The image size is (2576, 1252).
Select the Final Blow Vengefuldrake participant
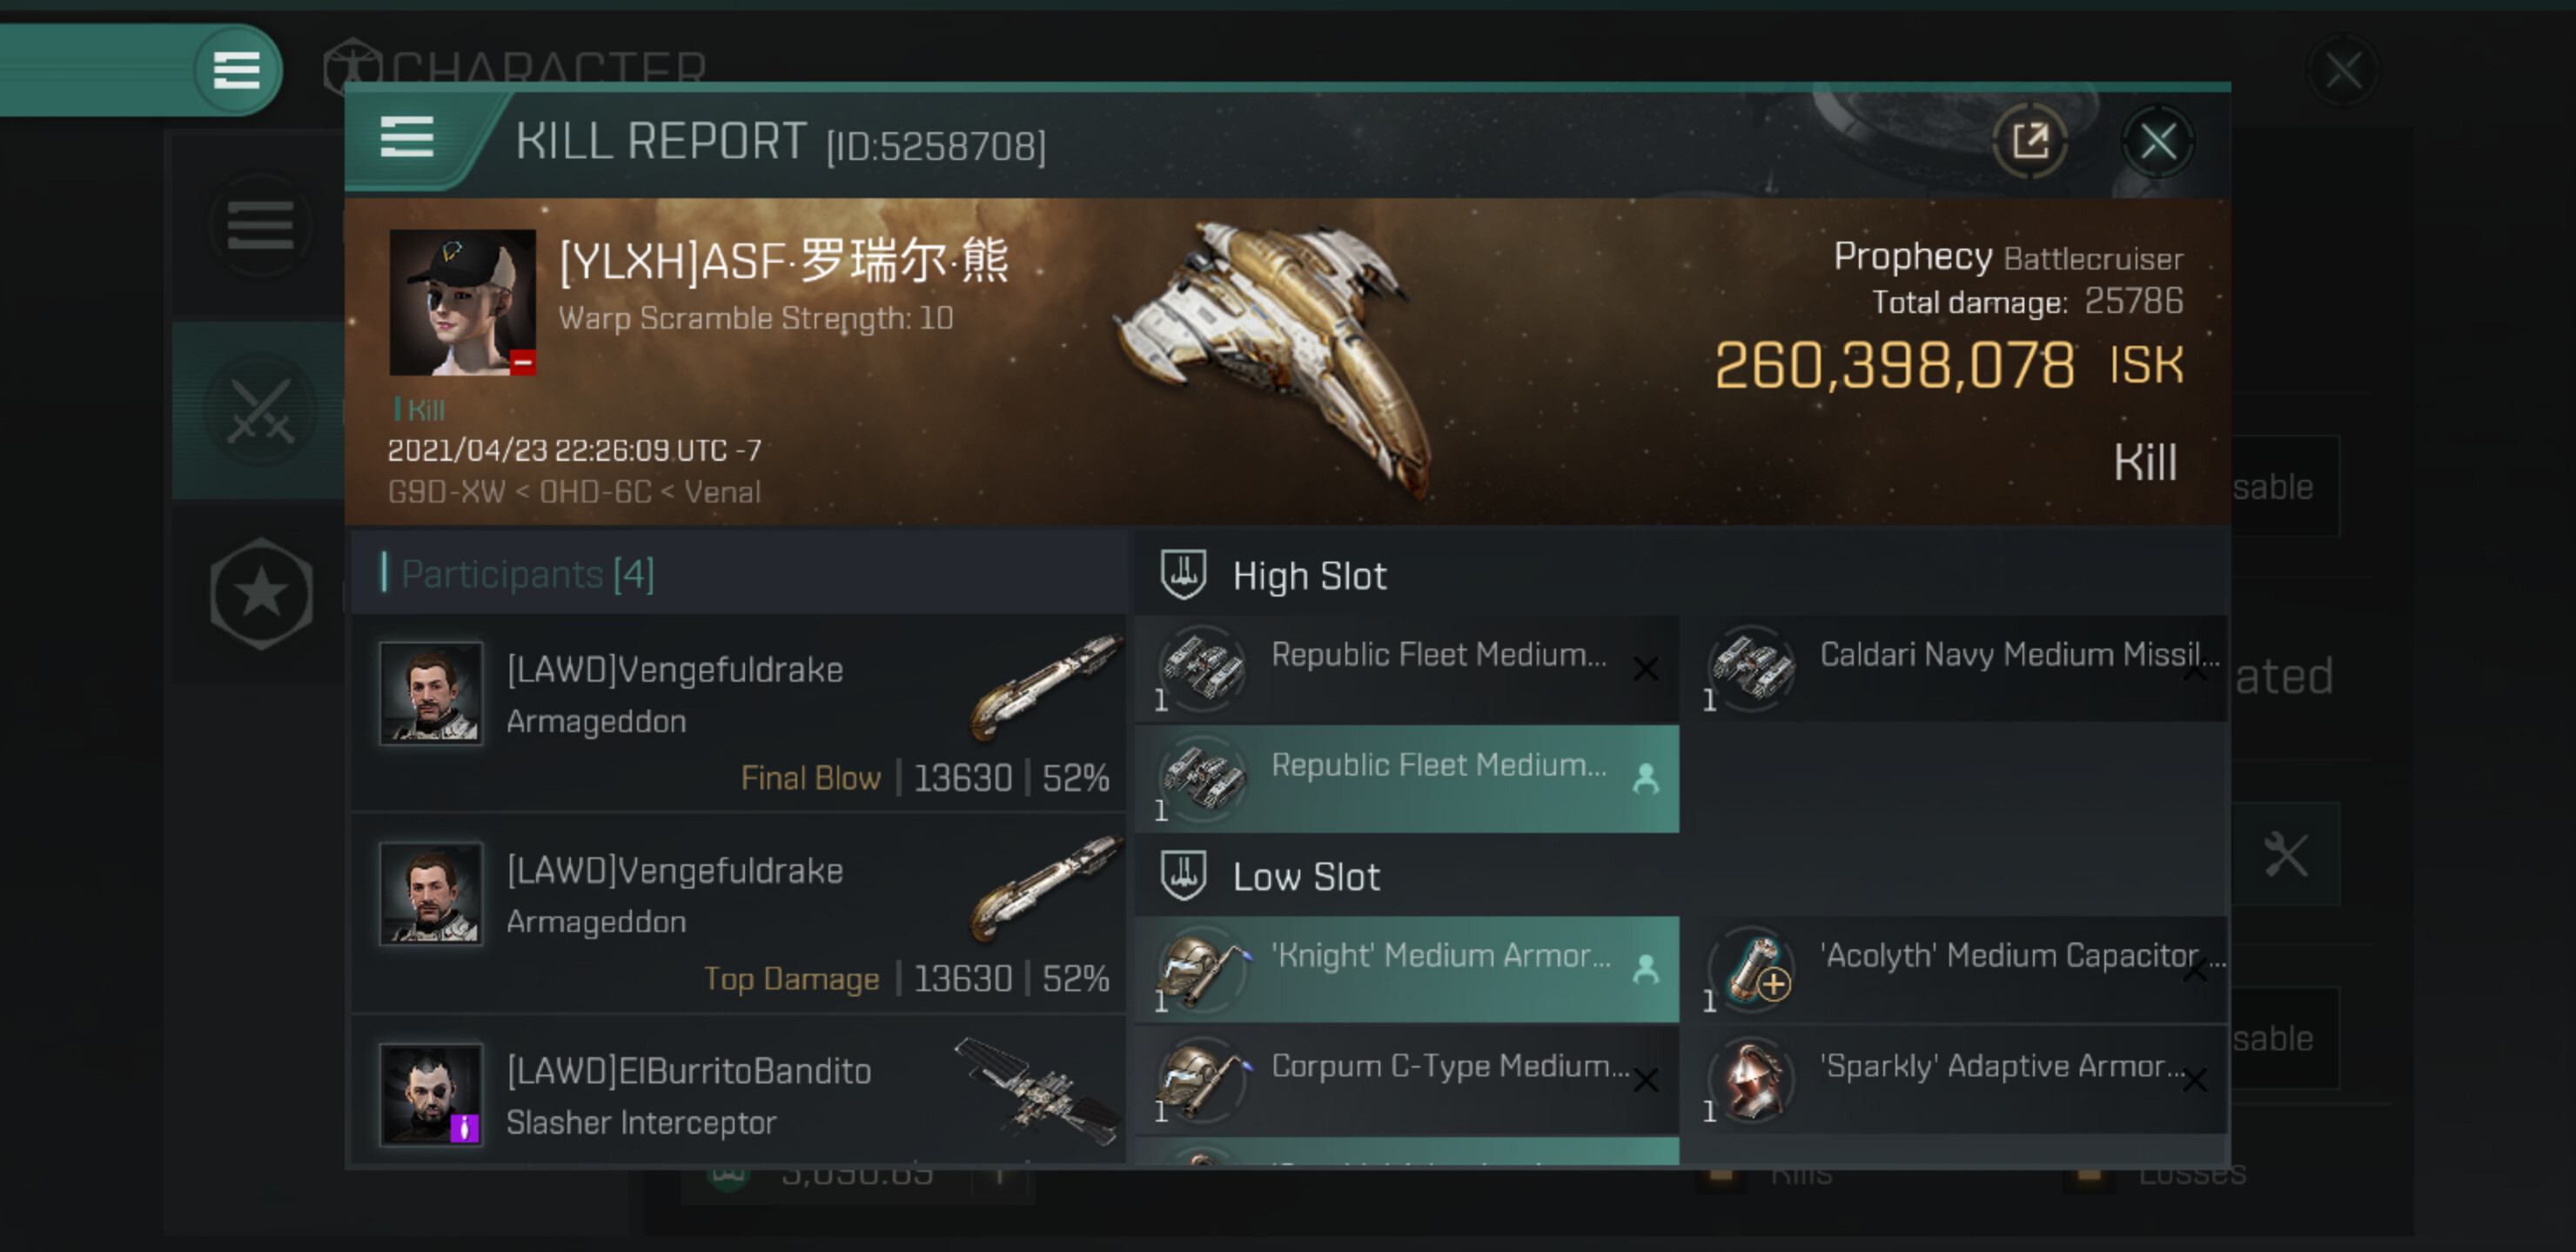click(738, 714)
